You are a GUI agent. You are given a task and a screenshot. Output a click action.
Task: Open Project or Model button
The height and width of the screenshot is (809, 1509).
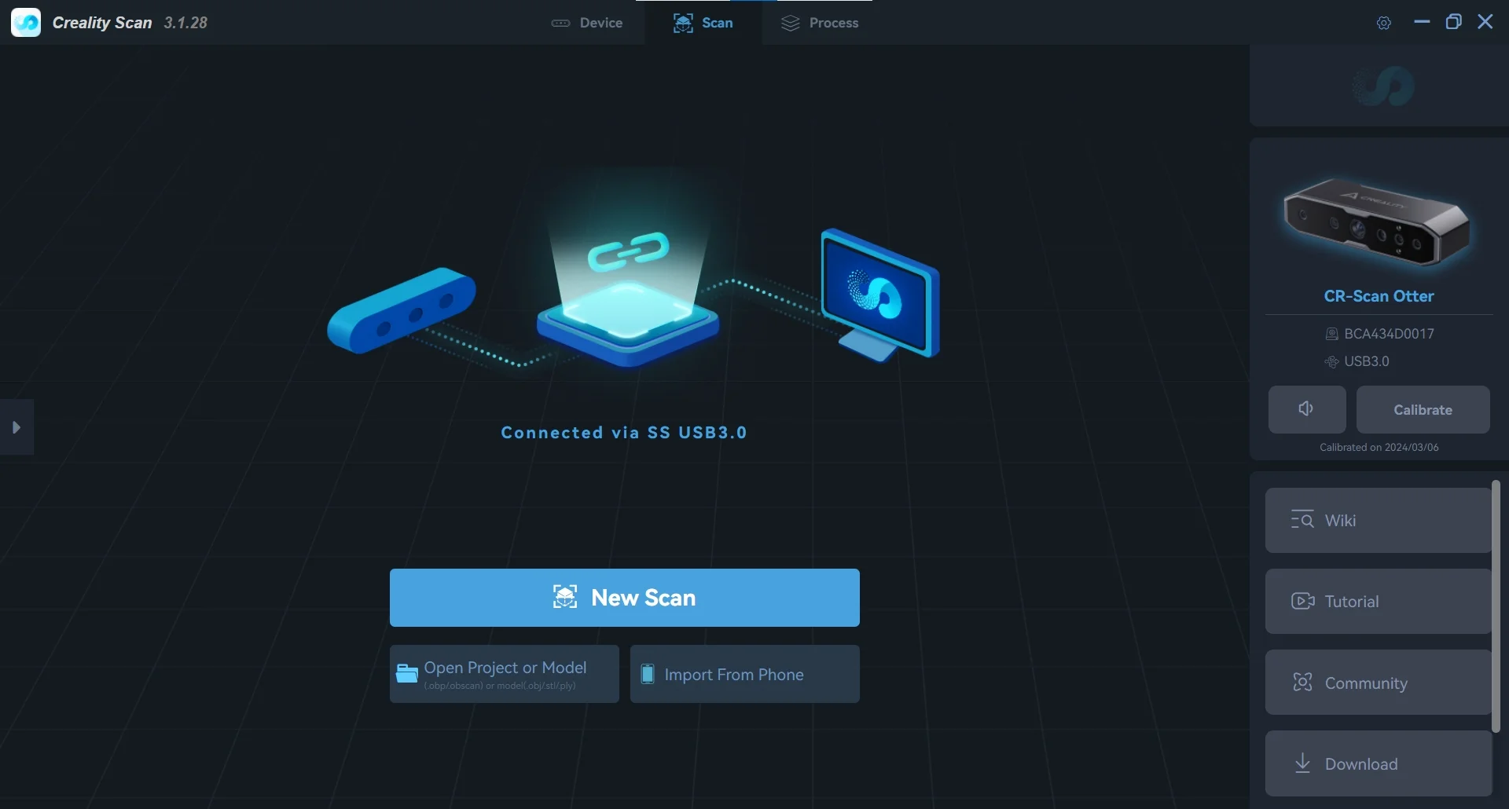click(x=505, y=674)
